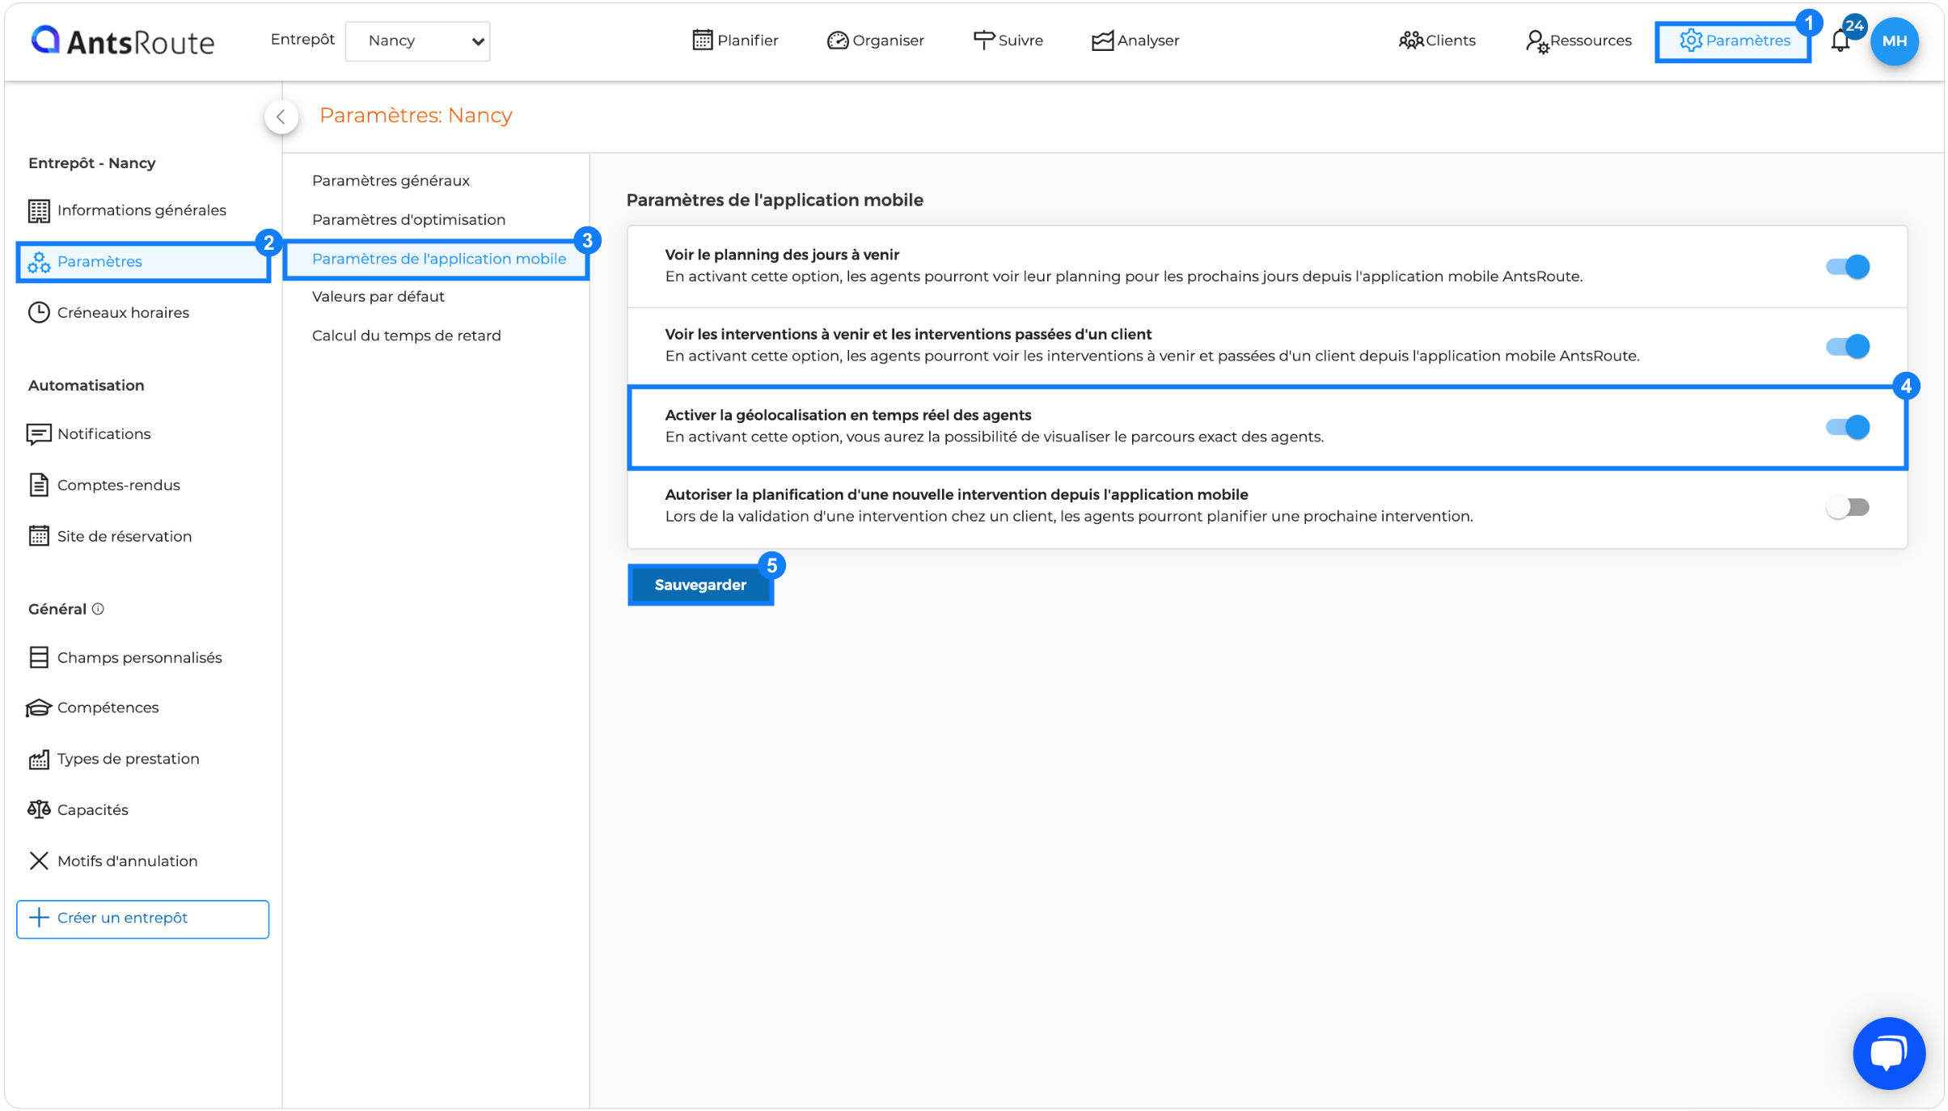The image size is (1948, 1111).
Task: Click the Motifs d'annulation X icon
Action: pos(39,861)
